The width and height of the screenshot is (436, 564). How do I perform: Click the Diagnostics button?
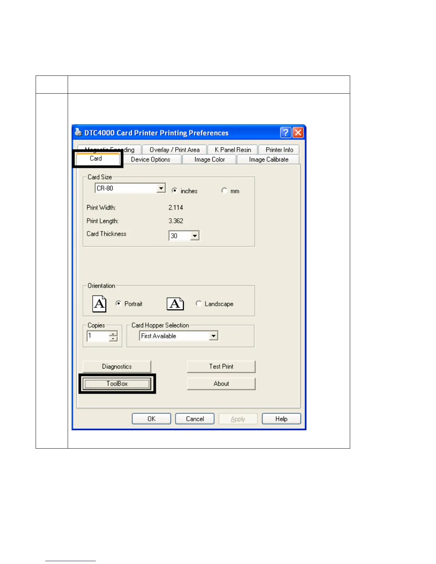tap(117, 366)
